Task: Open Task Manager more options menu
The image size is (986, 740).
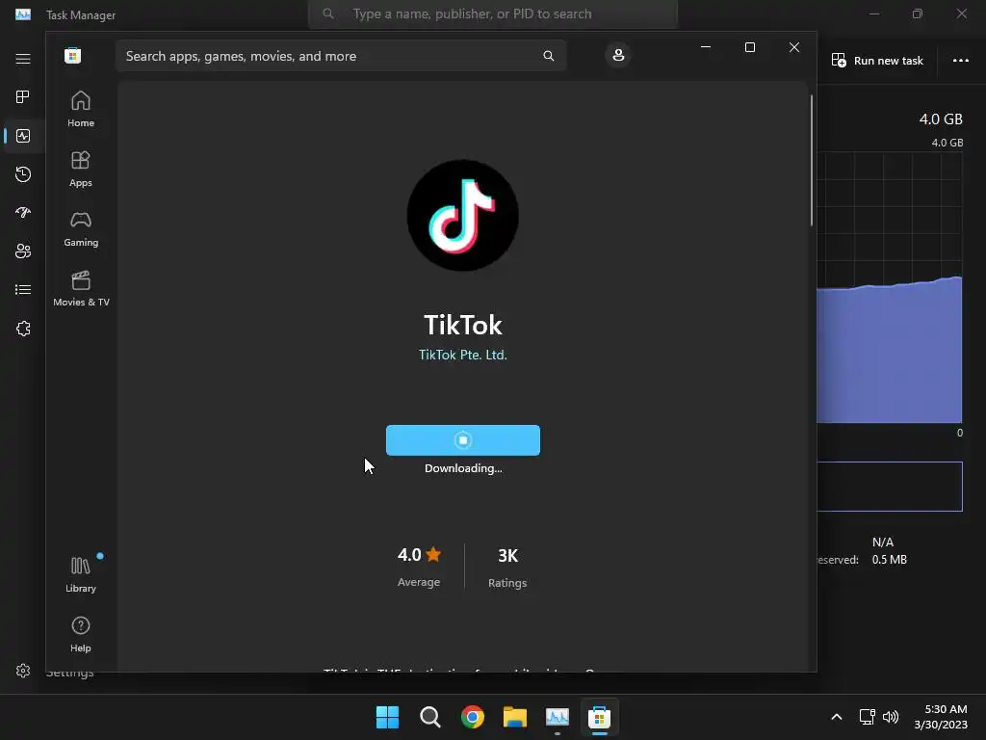Action: click(x=960, y=61)
